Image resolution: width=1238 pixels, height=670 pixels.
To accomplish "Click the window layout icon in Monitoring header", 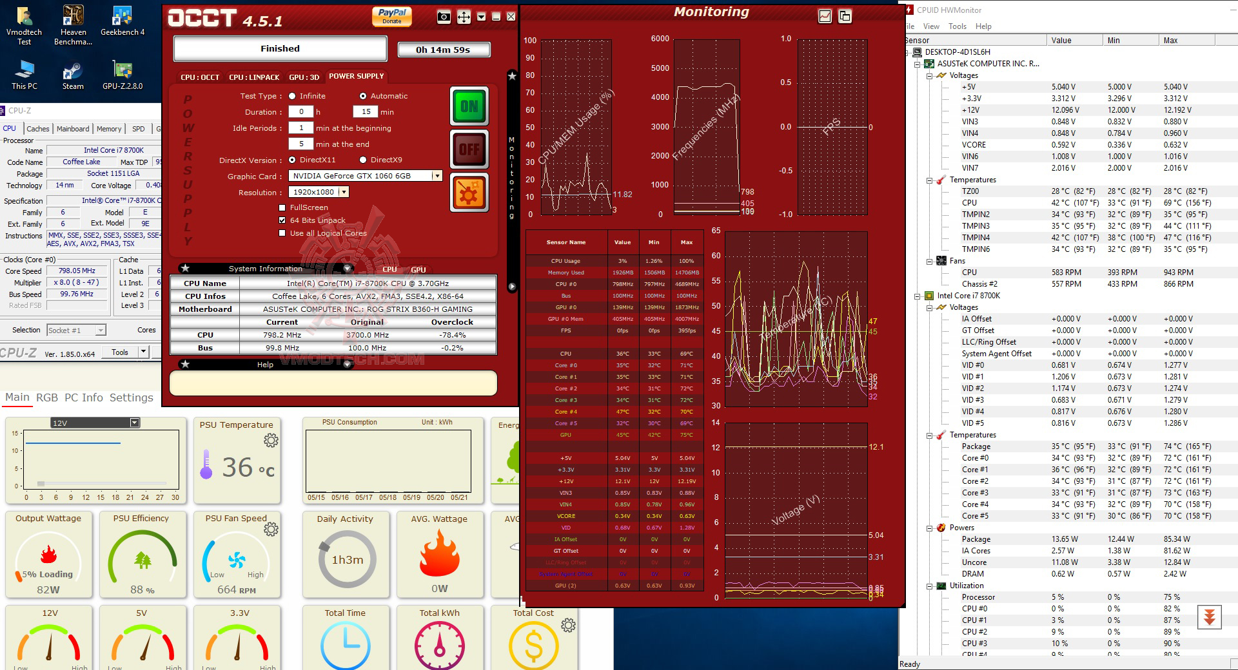I will (845, 17).
